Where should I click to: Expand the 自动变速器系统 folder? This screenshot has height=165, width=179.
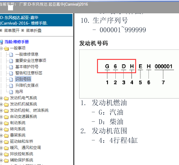(x=1, y=117)
